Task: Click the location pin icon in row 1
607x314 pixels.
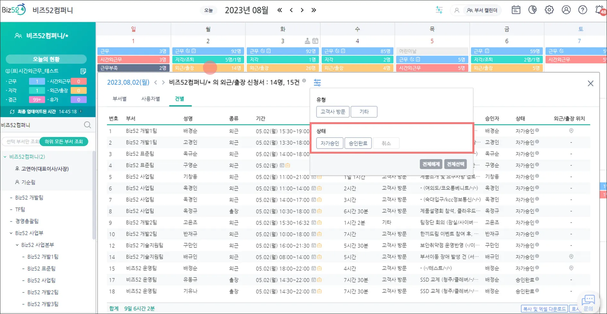Action: click(571, 131)
